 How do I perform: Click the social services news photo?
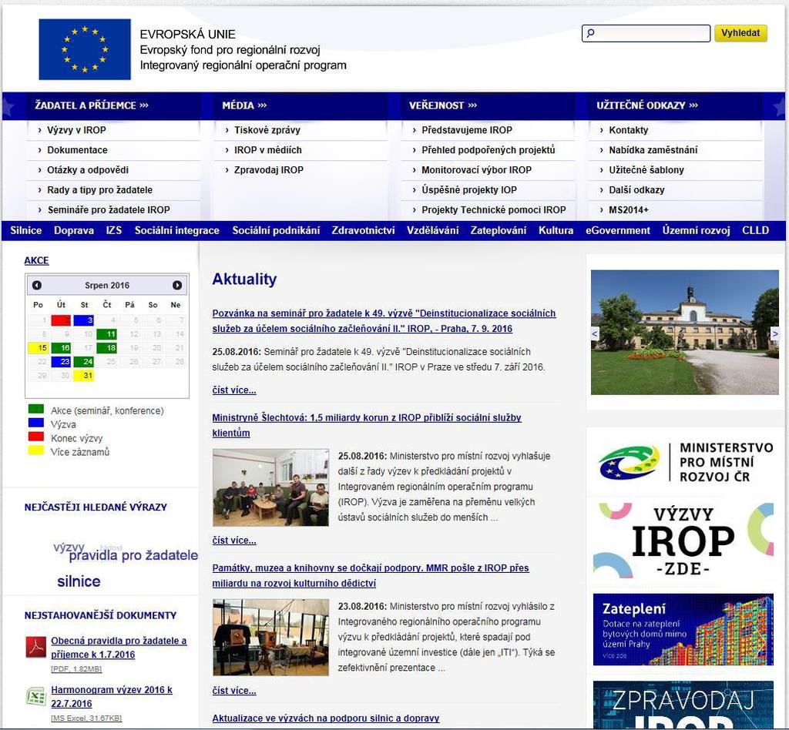point(270,487)
